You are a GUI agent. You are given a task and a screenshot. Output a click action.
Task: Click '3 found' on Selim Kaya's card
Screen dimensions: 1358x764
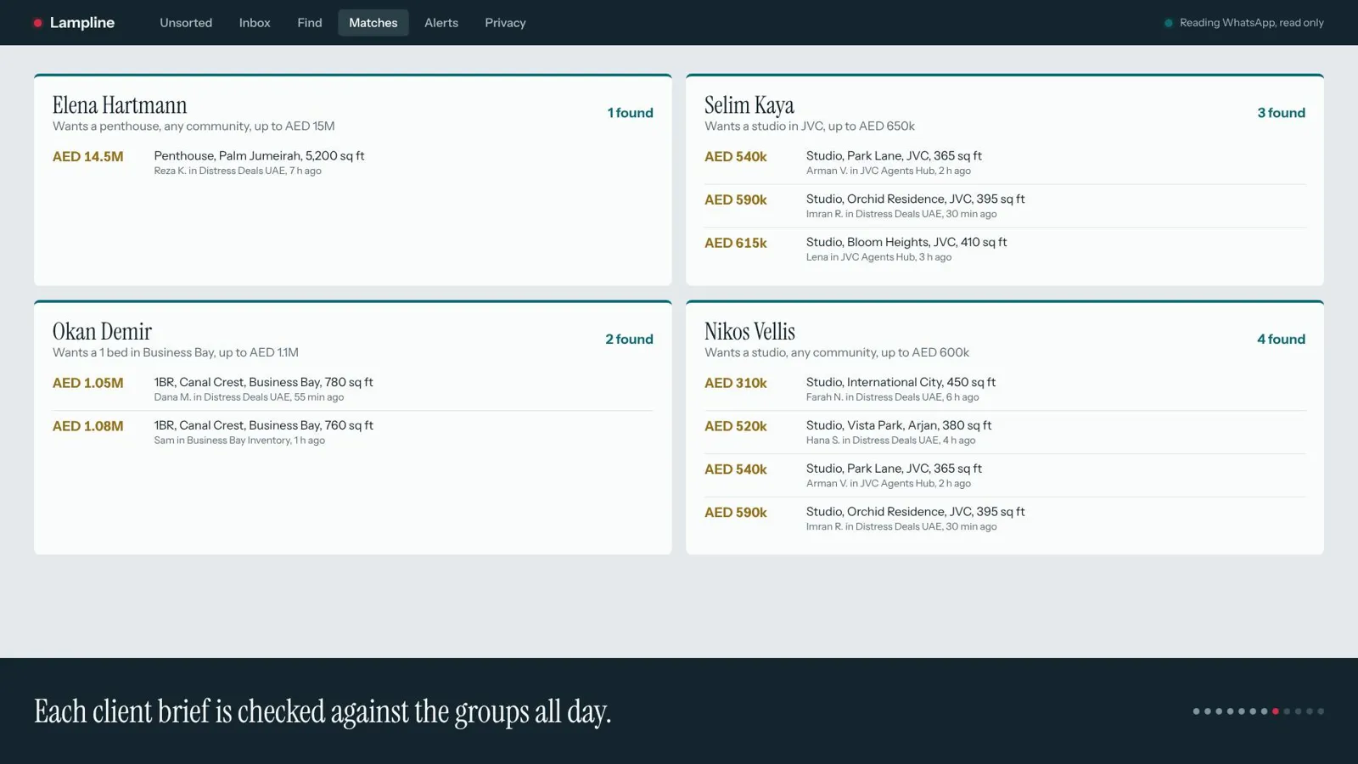(1281, 113)
